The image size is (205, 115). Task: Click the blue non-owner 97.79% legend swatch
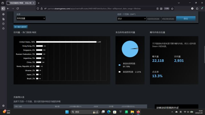pyautogui.click(x=120, y=65)
